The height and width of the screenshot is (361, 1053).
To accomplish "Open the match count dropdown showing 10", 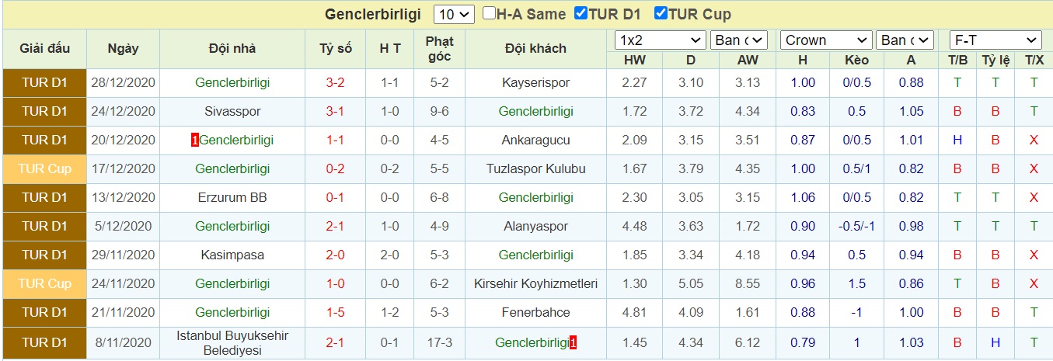I will point(455,14).
